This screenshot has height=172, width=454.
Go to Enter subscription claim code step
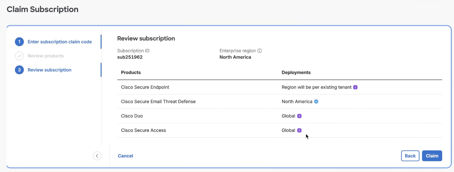[x=60, y=42]
